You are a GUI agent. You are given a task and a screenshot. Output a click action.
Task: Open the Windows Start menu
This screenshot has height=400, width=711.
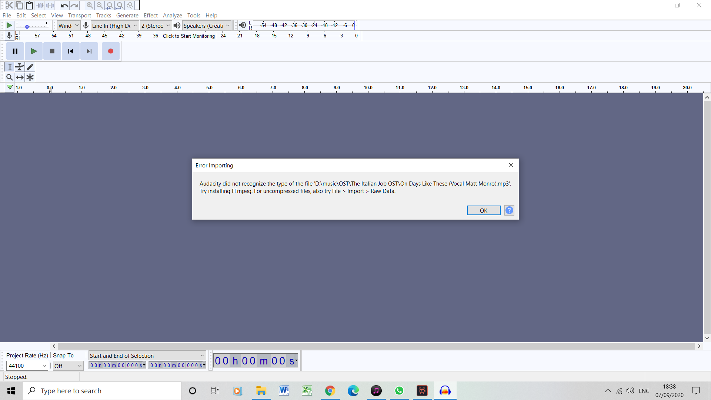(x=11, y=391)
